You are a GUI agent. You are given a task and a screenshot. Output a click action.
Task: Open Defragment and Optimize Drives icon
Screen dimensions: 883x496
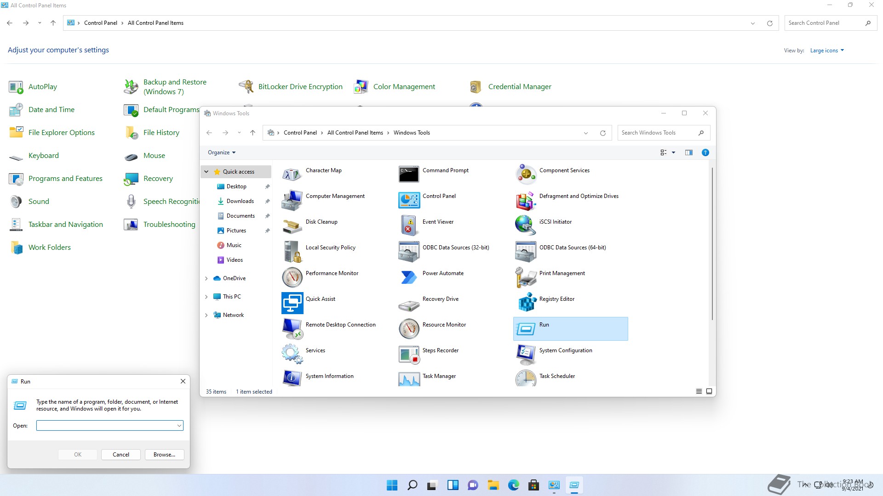coord(526,200)
